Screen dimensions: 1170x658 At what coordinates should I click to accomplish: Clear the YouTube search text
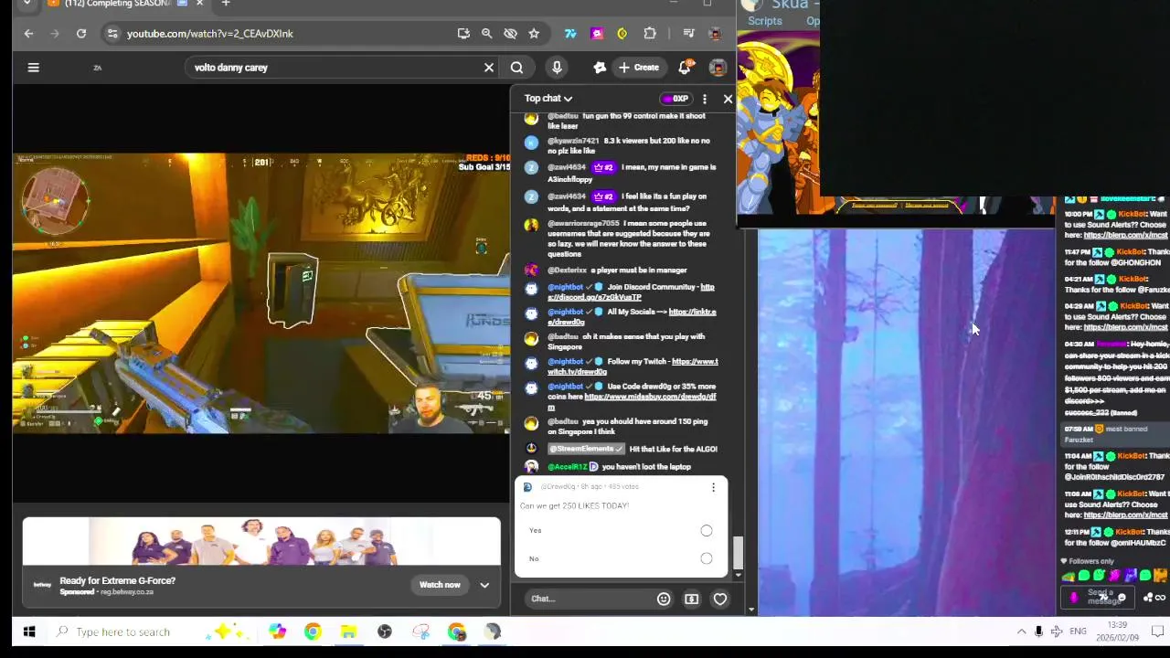pos(489,68)
